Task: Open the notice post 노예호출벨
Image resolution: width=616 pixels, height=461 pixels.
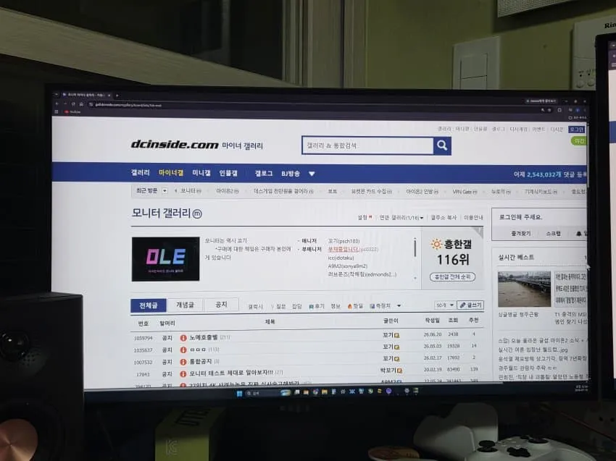Action: [x=203, y=337]
